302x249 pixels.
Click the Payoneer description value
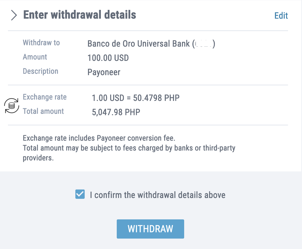coord(104,72)
